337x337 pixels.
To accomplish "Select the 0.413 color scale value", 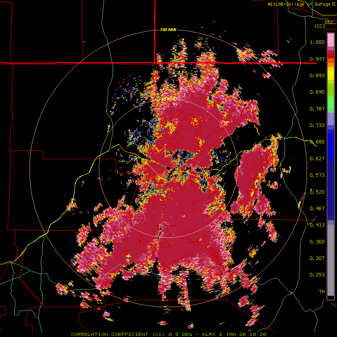I will coord(317,225).
